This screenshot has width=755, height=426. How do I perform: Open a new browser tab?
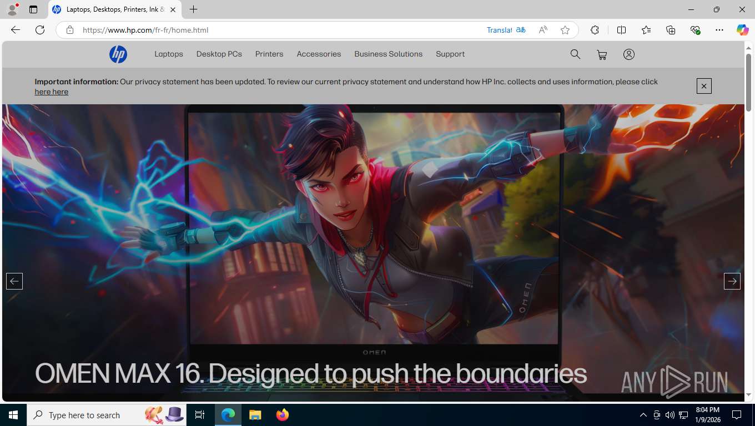pos(193,9)
